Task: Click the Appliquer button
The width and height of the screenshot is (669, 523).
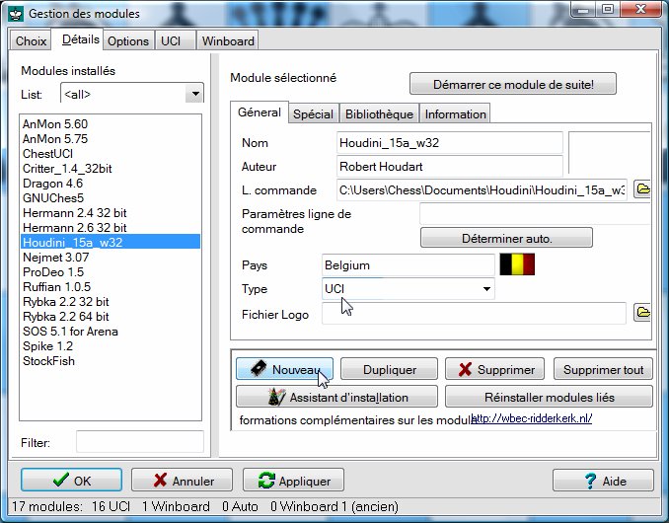Action: click(x=293, y=481)
